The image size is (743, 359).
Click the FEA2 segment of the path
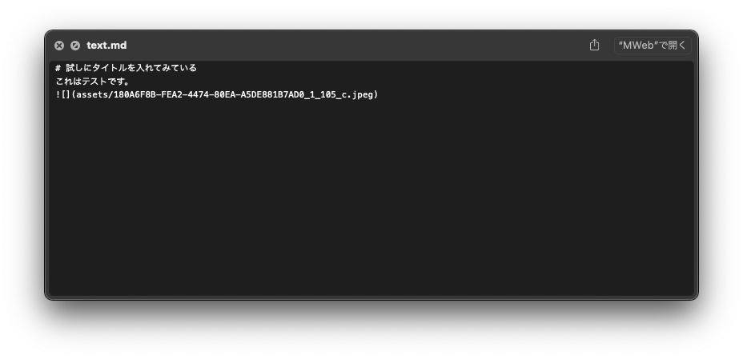[x=173, y=94]
